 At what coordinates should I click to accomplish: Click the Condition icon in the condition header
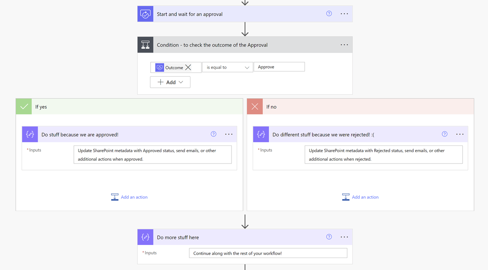pyautogui.click(x=145, y=44)
